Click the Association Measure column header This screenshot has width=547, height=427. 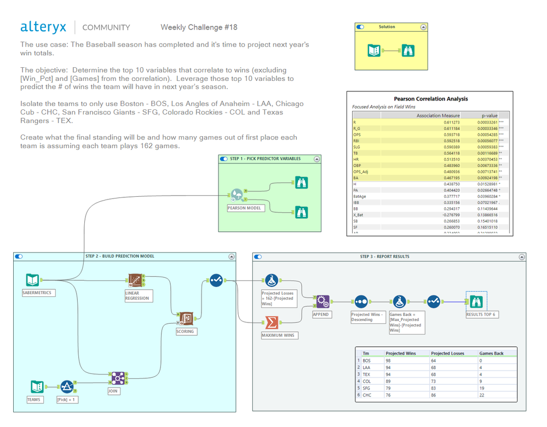point(438,115)
